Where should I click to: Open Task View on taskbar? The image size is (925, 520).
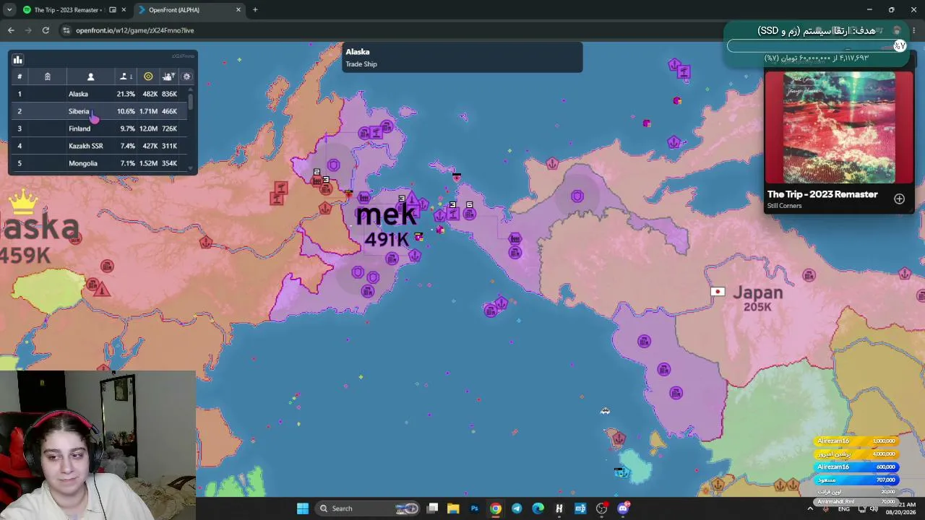432,508
